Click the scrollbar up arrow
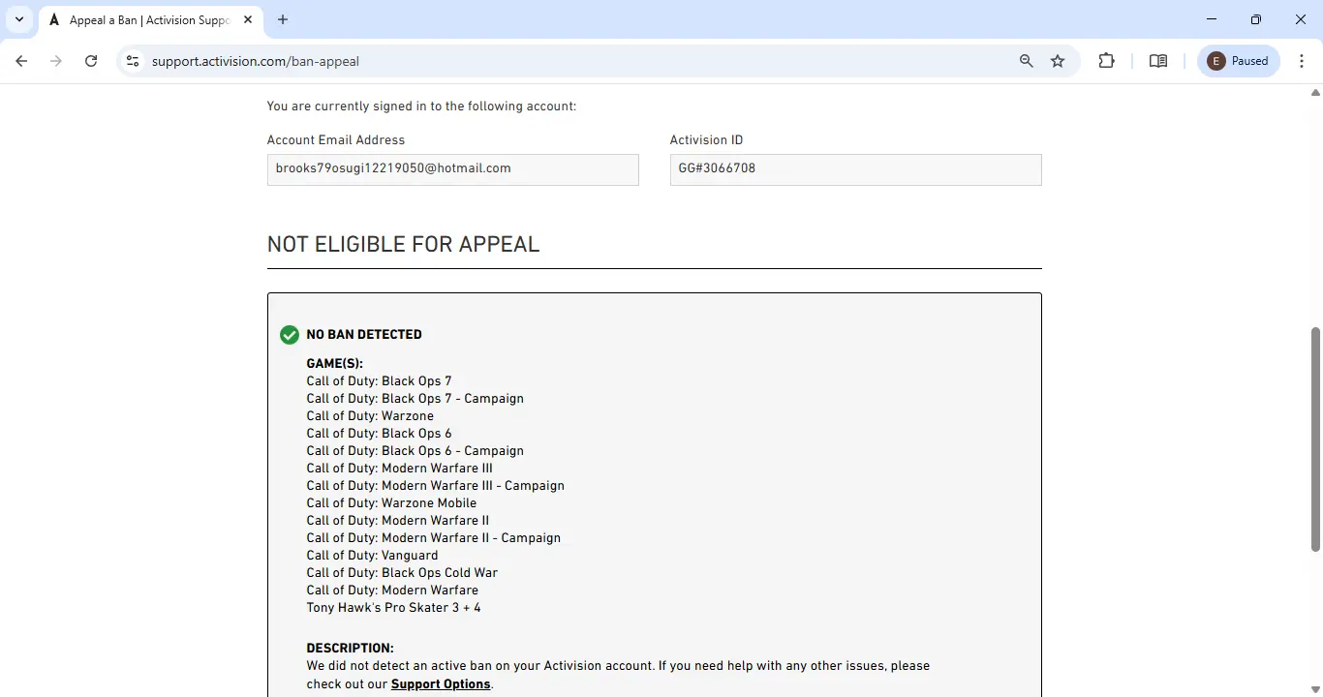1323x697 pixels. [1315, 93]
